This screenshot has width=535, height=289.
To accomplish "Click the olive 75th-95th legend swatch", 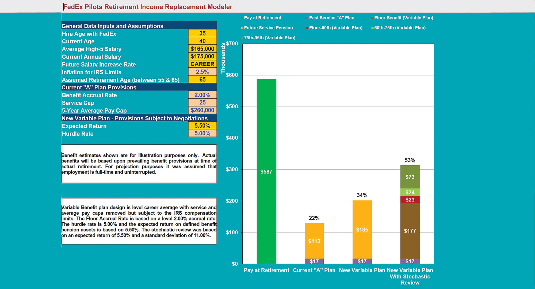I will click(x=242, y=38).
